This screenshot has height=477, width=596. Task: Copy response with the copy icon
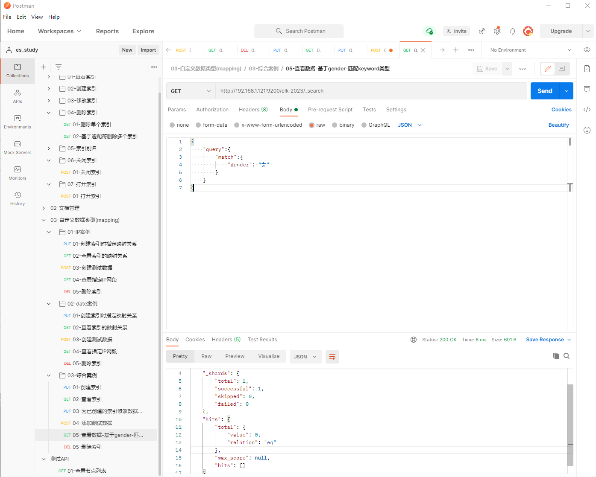pyautogui.click(x=556, y=356)
